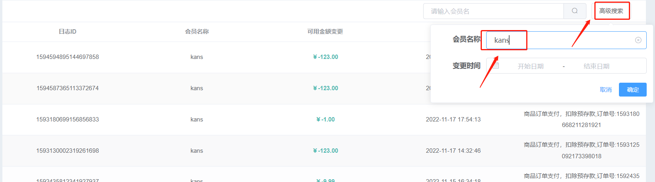Click the 确定 confirm button
This screenshot has width=655, height=182.
pyautogui.click(x=633, y=89)
